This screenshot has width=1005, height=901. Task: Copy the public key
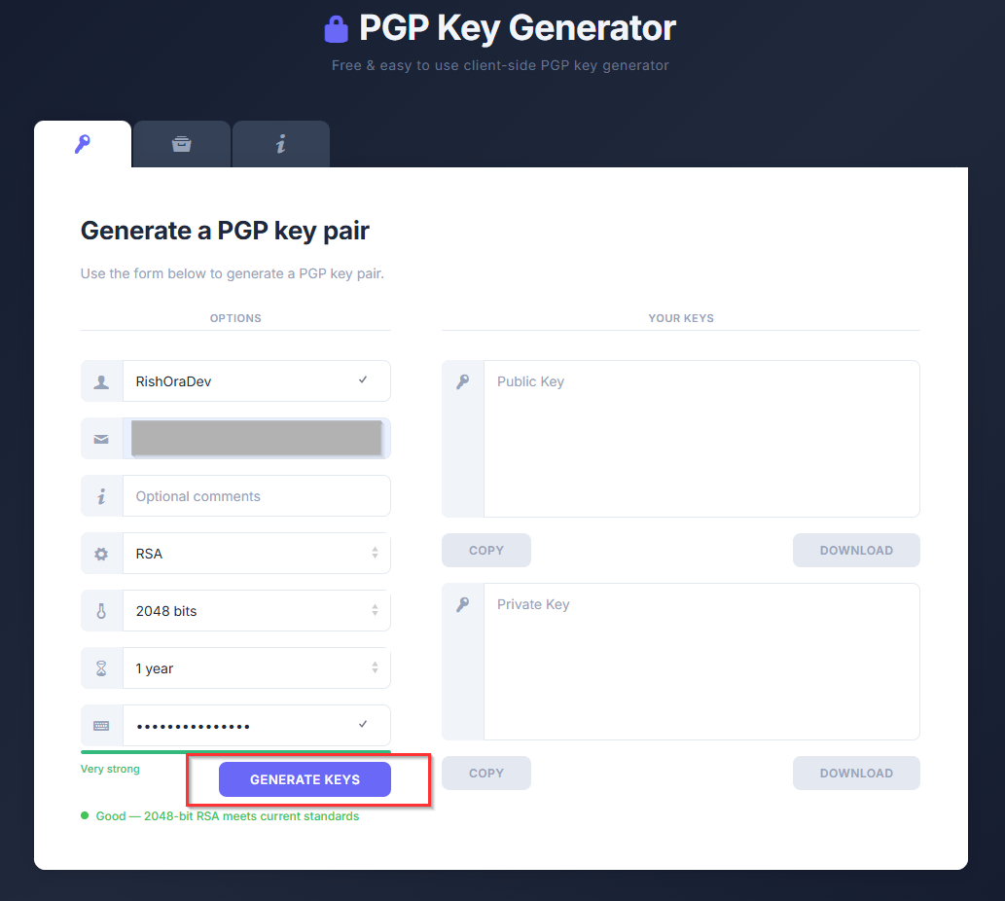click(486, 551)
